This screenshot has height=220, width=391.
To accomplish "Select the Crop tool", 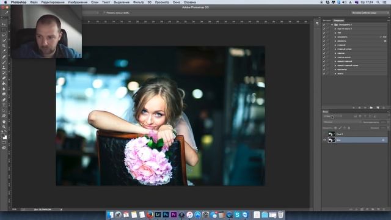I will pyautogui.click(x=4, y=46).
